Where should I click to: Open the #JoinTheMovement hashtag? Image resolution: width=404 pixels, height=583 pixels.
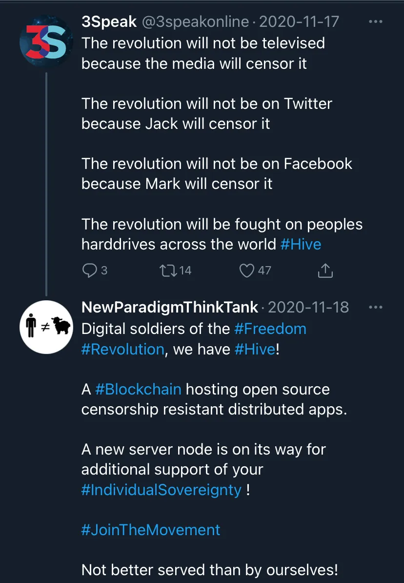pos(151,530)
